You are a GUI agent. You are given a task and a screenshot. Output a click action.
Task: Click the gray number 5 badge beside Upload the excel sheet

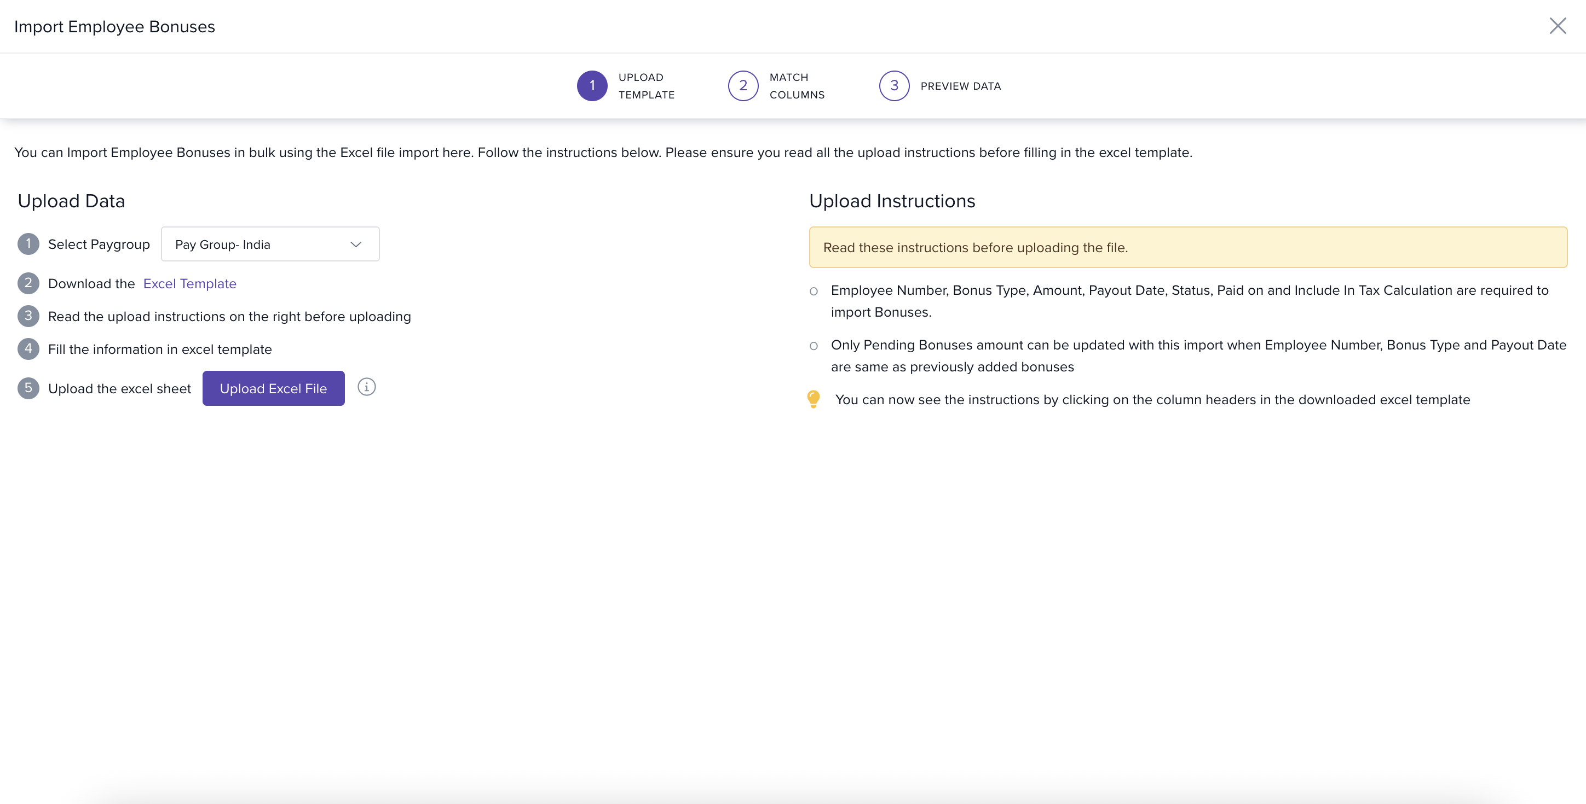coord(28,388)
